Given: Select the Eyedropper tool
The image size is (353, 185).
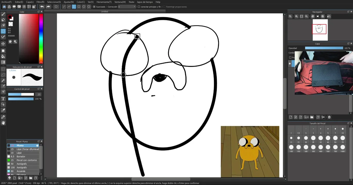Looking at the screenshot, I should point(3,117).
